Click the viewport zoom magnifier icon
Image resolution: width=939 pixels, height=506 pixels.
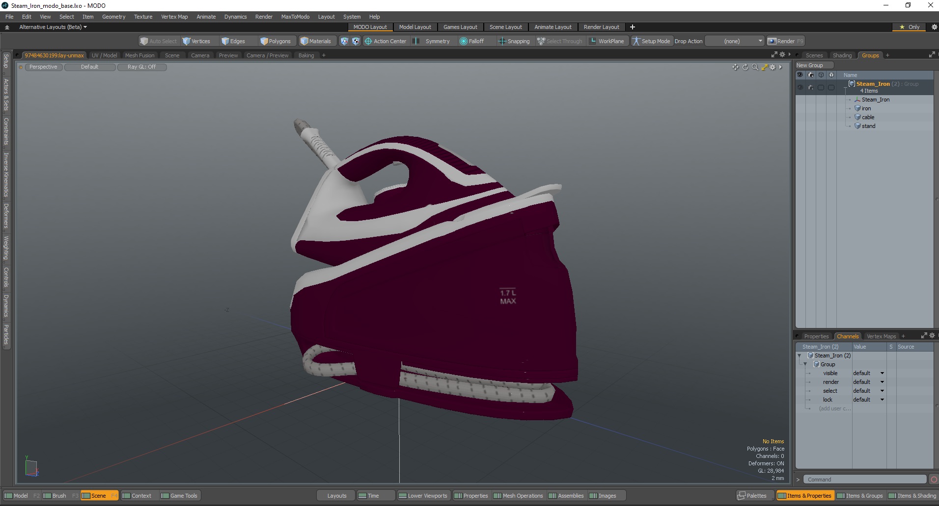click(755, 67)
